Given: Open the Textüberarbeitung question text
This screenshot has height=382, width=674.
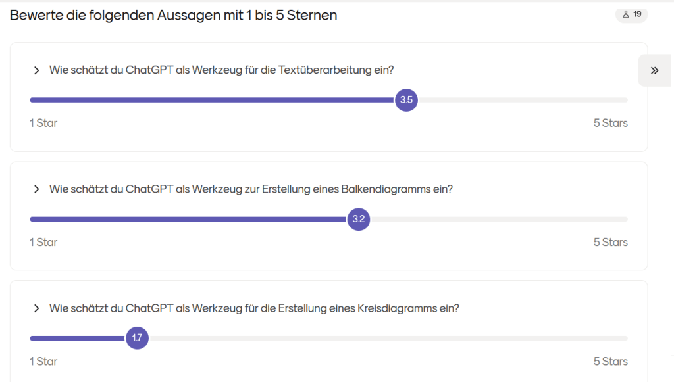Looking at the screenshot, I should click(x=221, y=70).
